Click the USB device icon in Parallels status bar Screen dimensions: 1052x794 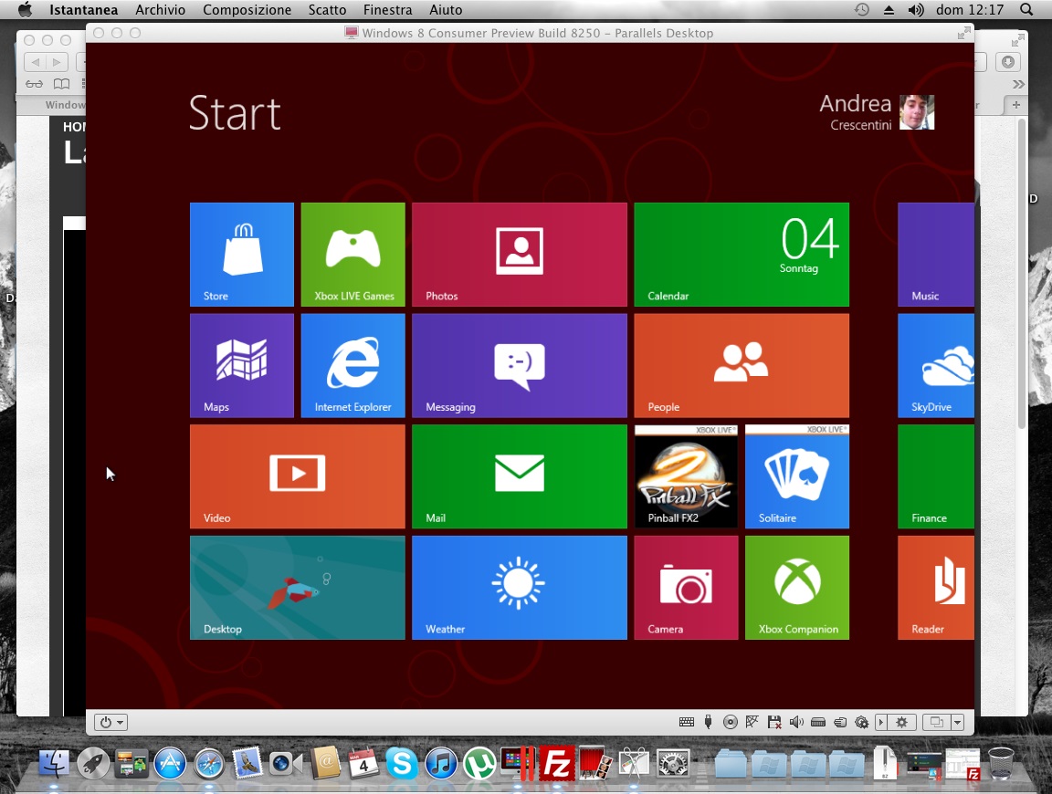click(708, 722)
